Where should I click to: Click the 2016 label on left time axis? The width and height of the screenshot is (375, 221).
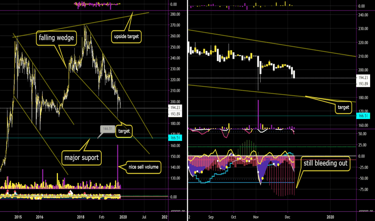tap(39, 217)
